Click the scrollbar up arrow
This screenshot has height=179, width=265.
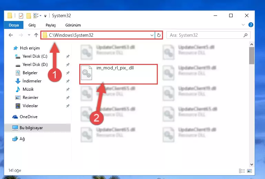tap(252, 45)
